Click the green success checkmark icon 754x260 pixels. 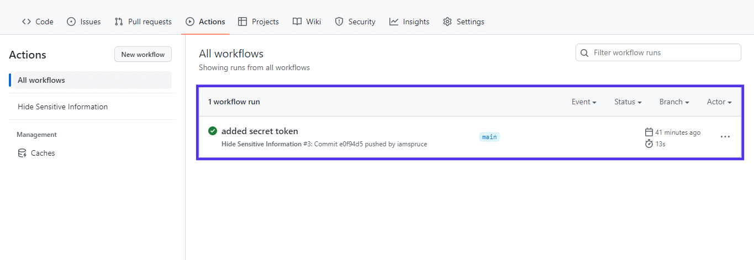212,131
